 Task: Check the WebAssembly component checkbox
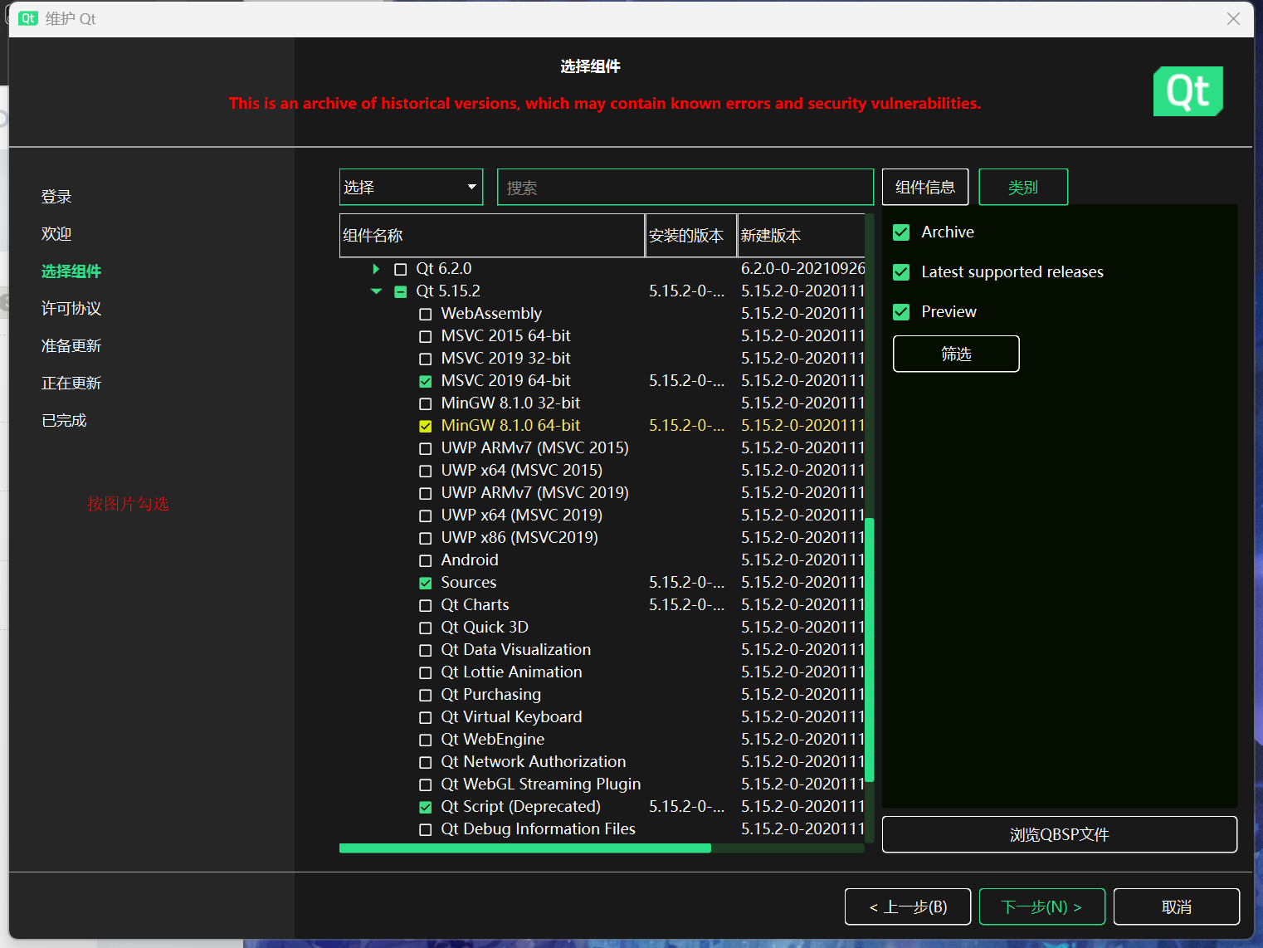coord(426,314)
